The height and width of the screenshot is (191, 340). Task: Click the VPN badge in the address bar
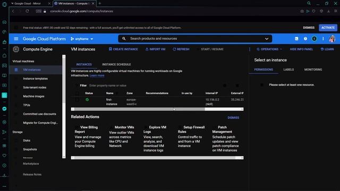pyautogui.click(x=39, y=11)
